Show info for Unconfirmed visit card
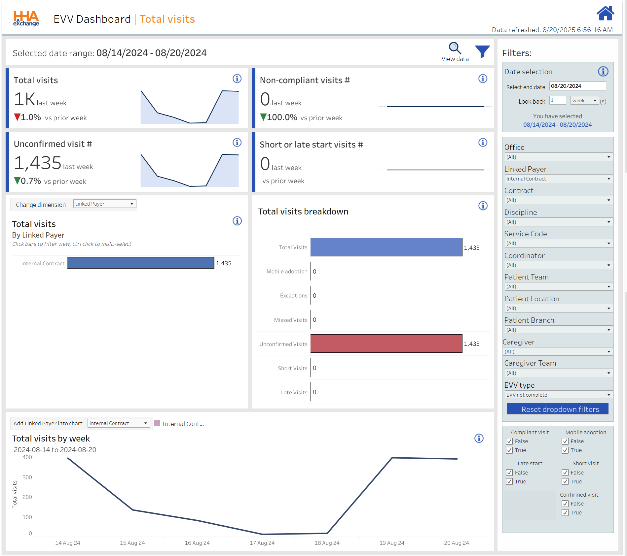Viewport: 627px width, 556px height. pos(237,143)
